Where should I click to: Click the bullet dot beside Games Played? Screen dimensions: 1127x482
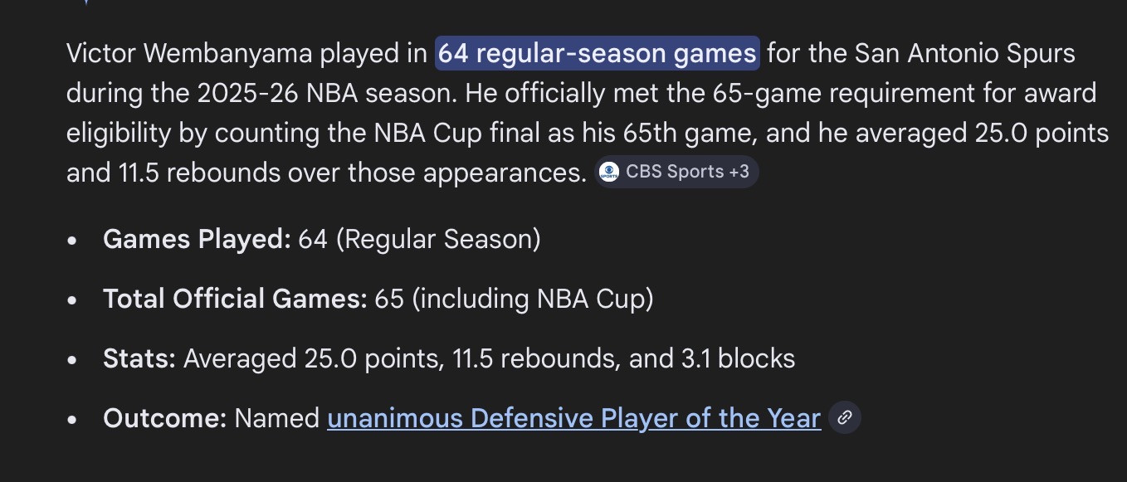[73, 240]
